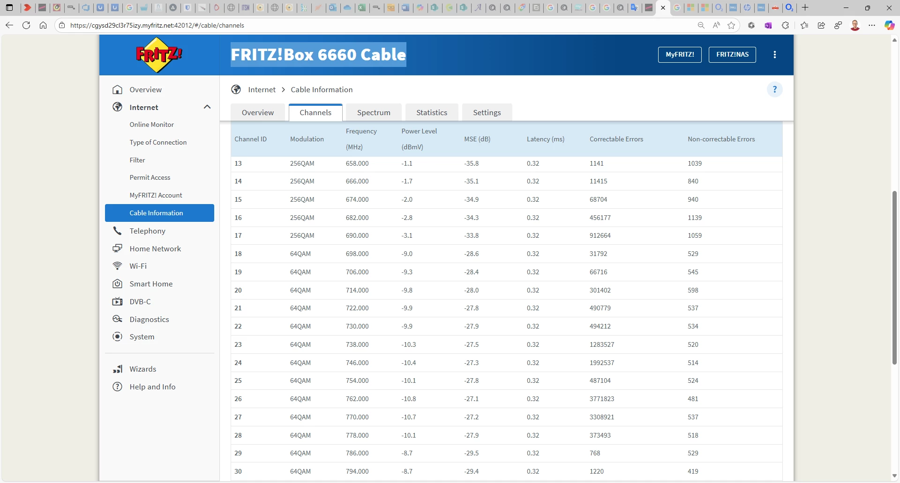
Task: Reload the page with the refresh icon
Action: pos(26,25)
